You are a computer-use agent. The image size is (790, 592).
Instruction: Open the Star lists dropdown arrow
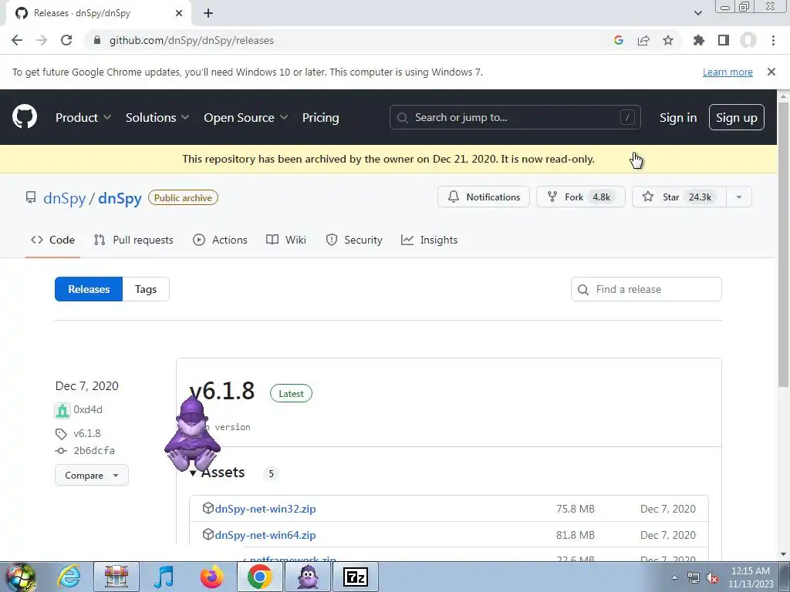tap(739, 197)
